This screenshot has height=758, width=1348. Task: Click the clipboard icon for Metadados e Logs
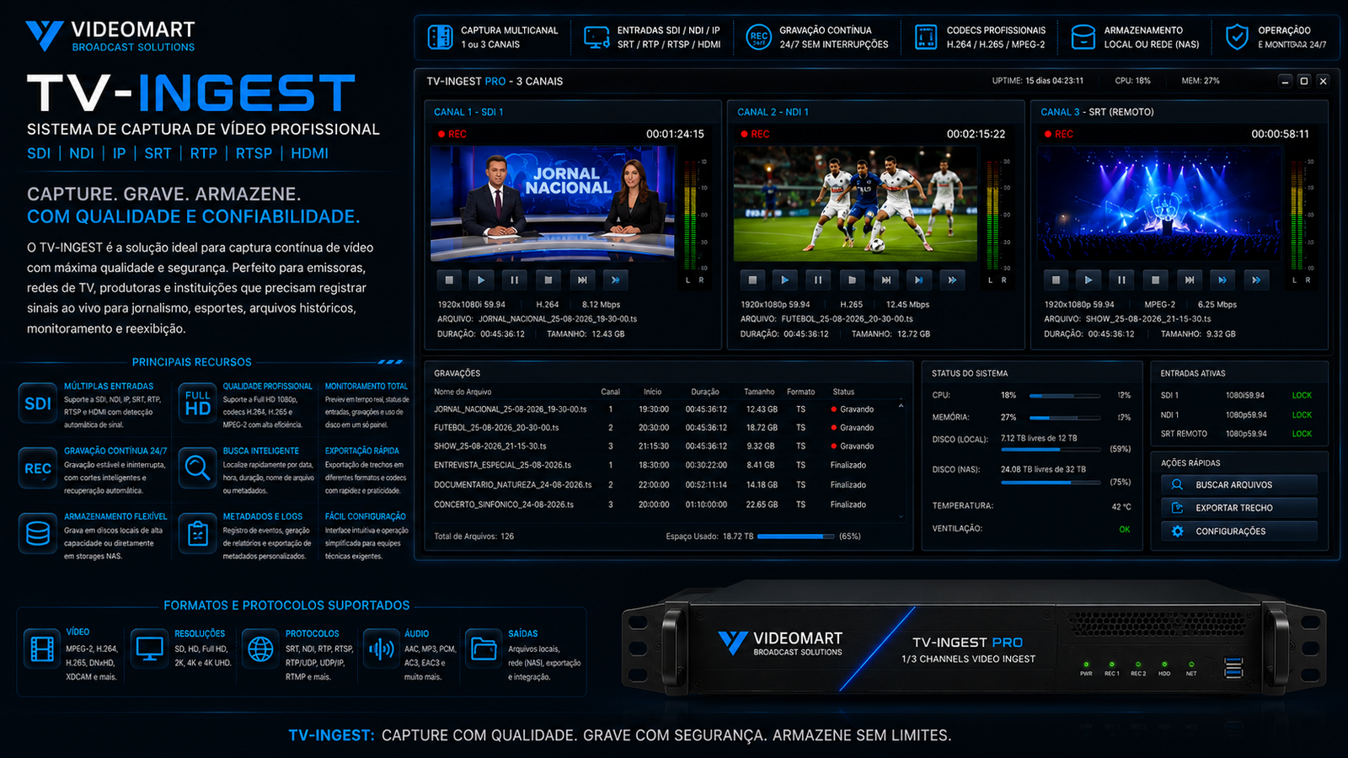[197, 534]
